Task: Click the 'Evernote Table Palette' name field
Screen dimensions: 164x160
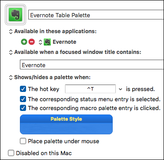Action: point(96,15)
